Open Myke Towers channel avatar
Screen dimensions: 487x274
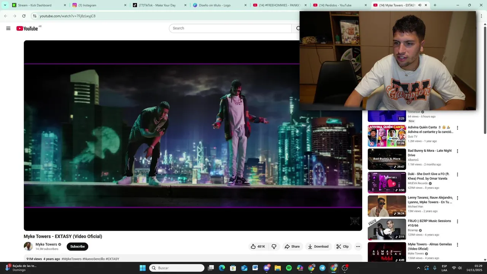tap(28, 246)
